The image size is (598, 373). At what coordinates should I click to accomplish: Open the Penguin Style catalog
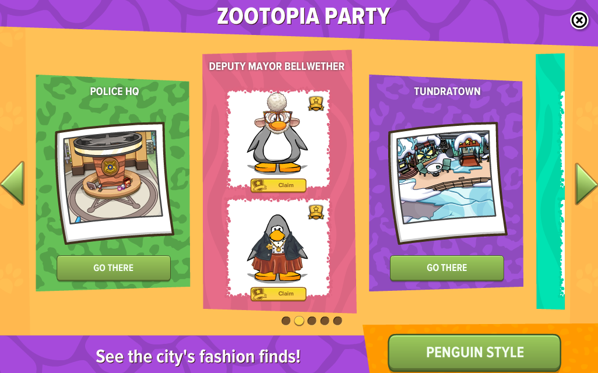(x=474, y=353)
